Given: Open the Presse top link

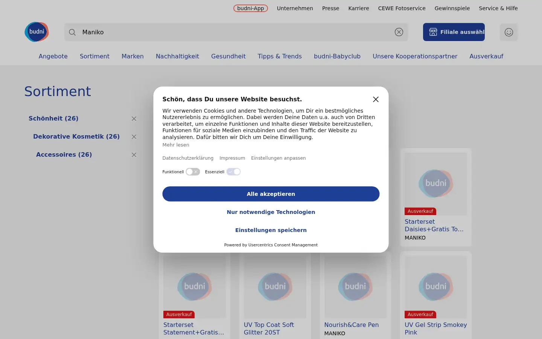Looking at the screenshot, I should (x=330, y=8).
